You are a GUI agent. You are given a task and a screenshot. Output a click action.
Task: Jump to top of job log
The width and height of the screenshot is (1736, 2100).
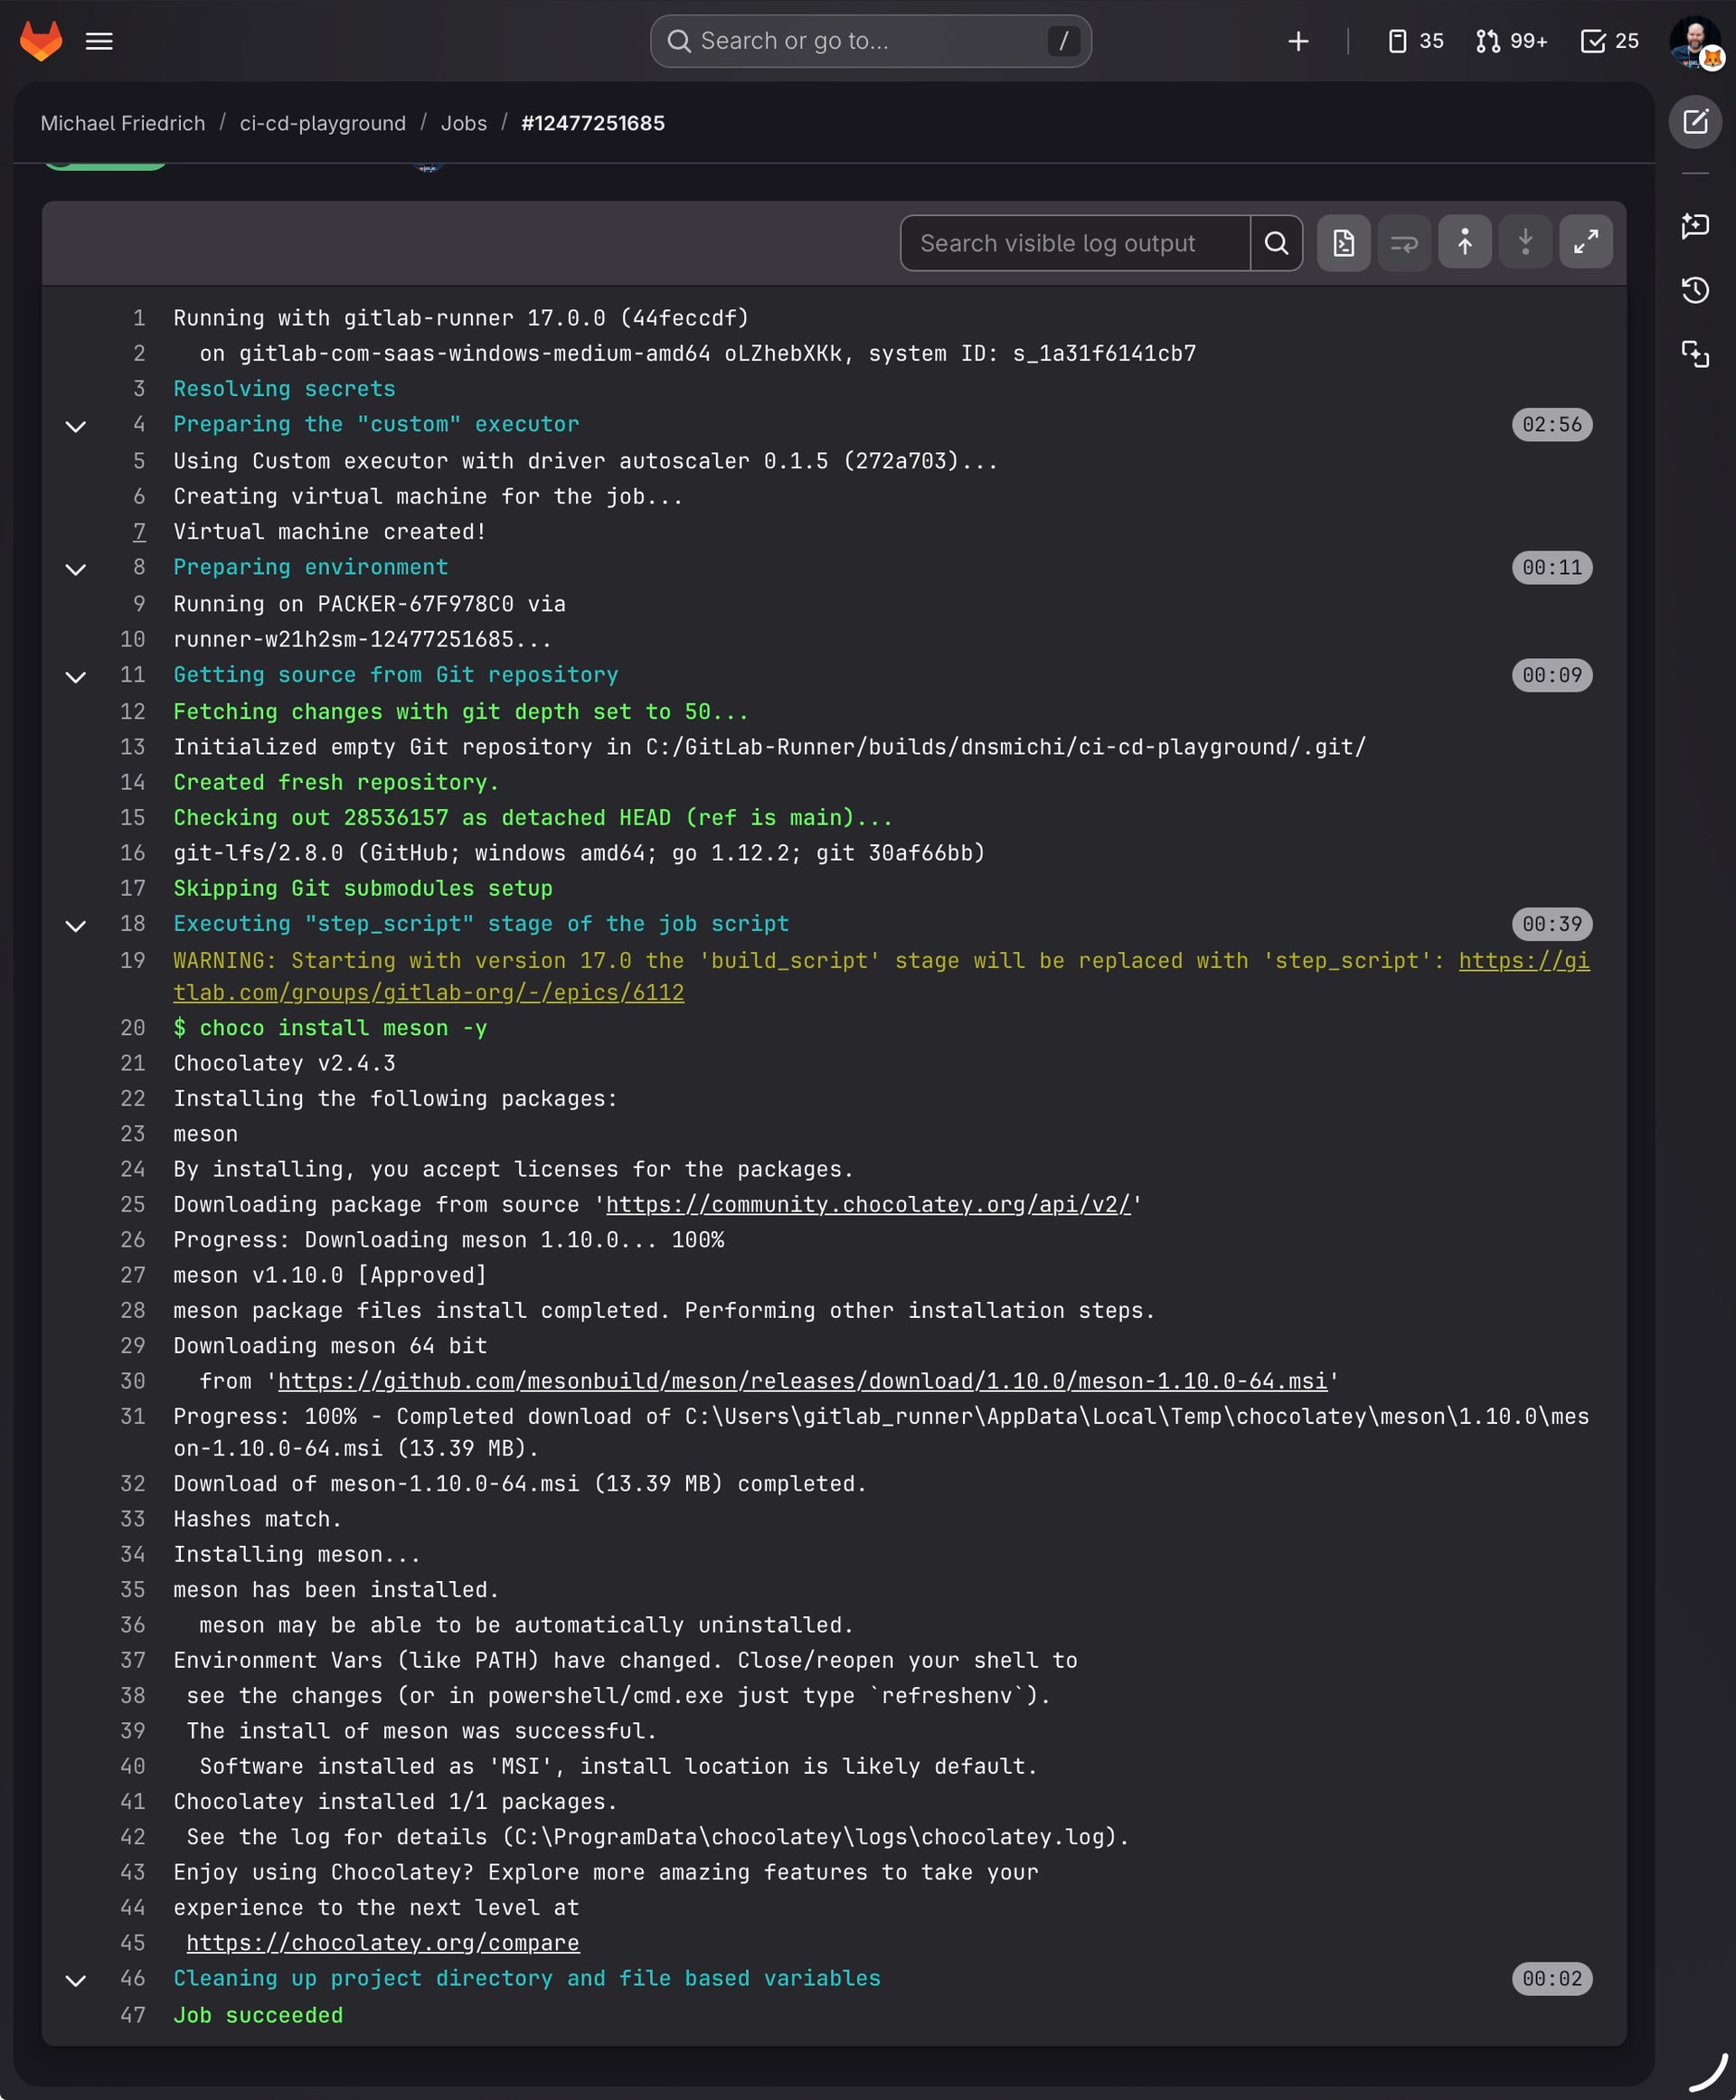1465,243
